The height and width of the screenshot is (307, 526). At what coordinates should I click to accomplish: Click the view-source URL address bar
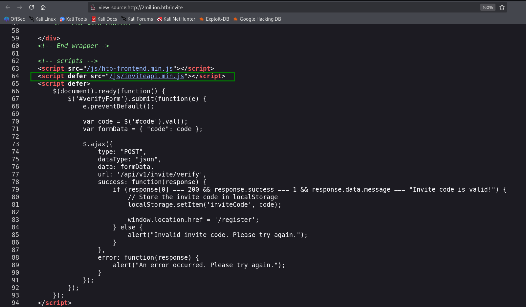(x=263, y=7)
